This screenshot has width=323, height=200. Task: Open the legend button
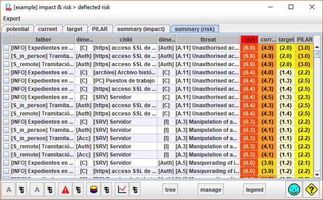click(x=254, y=190)
